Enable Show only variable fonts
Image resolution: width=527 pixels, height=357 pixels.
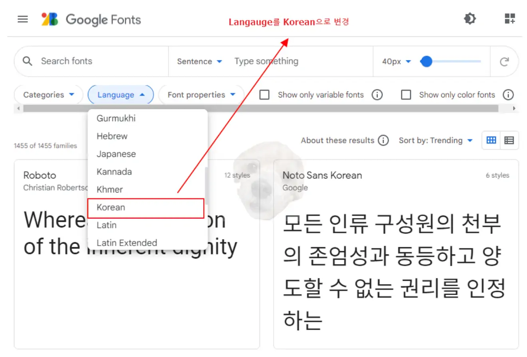pyautogui.click(x=264, y=95)
